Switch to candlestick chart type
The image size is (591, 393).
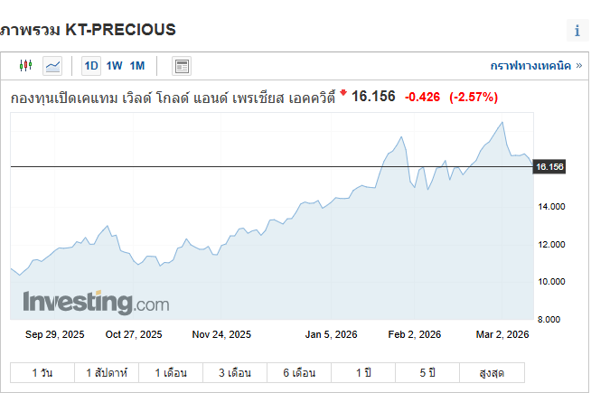25,66
